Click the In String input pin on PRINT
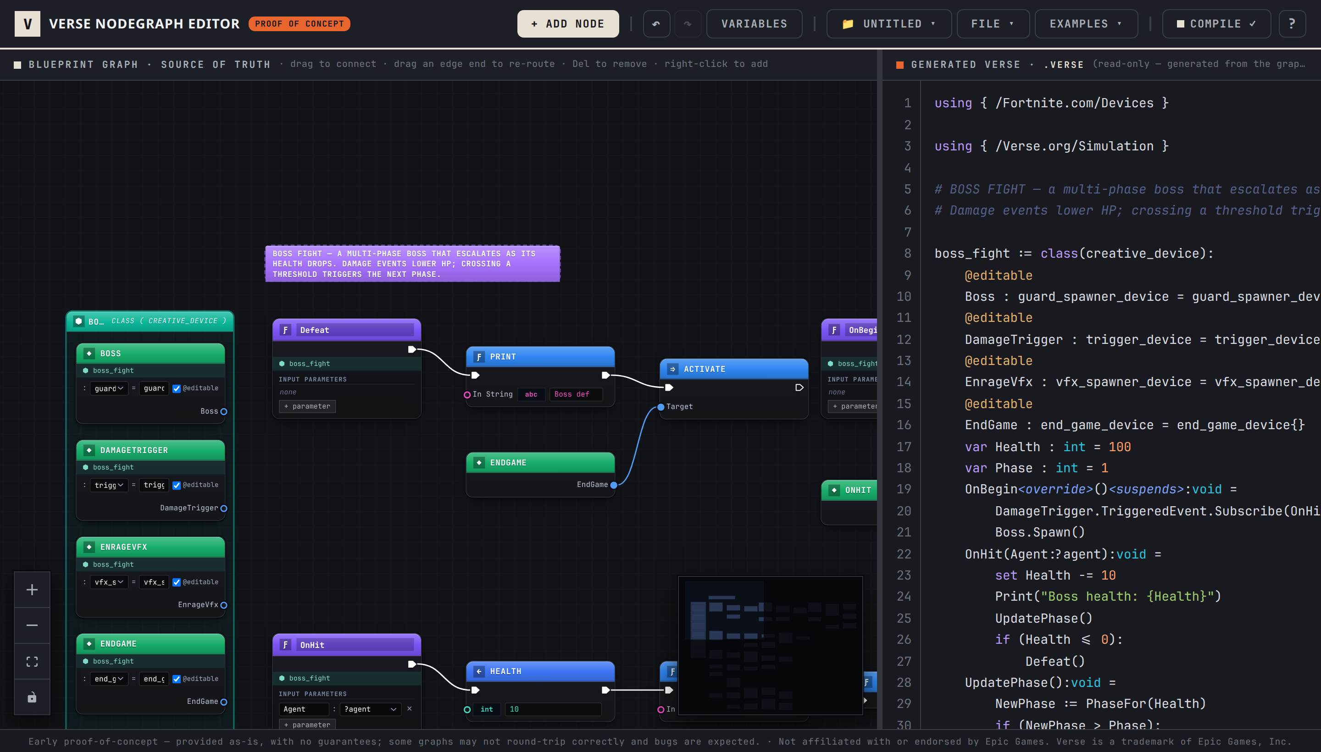The image size is (1321, 752). [x=467, y=395]
